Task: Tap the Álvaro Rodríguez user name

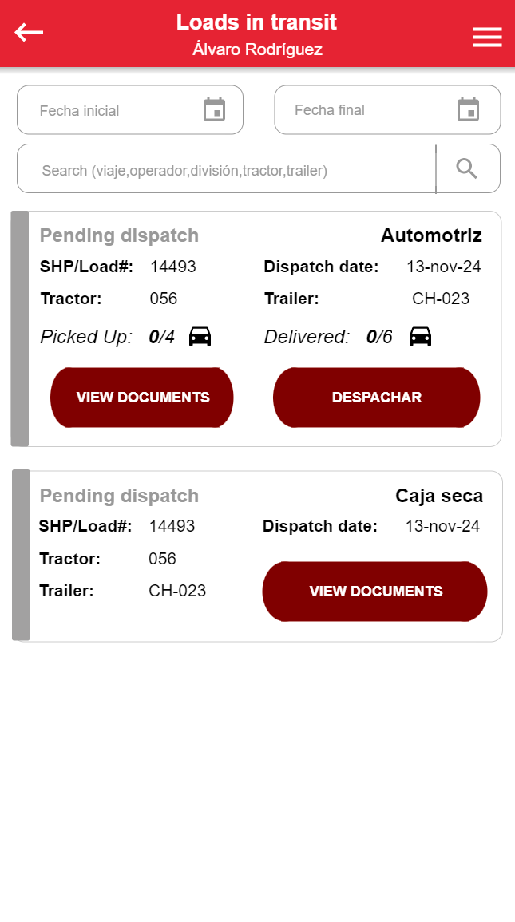Action: pos(257,49)
